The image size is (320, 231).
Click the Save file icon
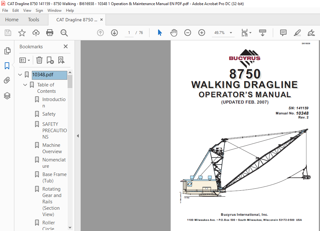click(8, 33)
